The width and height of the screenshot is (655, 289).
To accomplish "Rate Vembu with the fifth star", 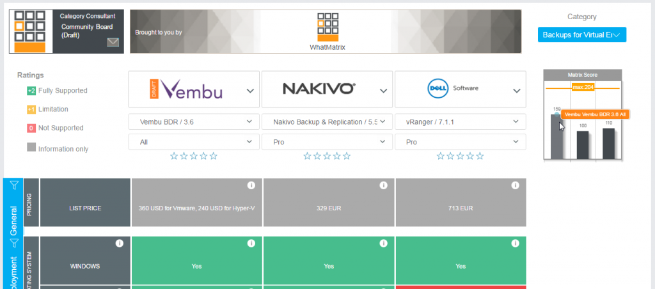I will click(214, 156).
